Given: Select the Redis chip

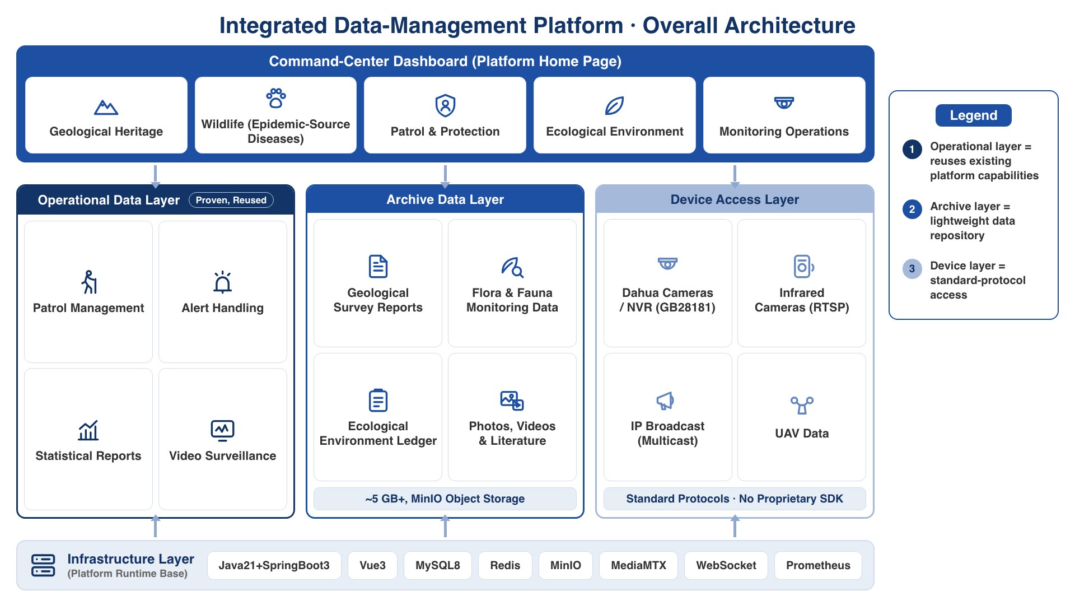Looking at the screenshot, I should pyautogui.click(x=505, y=565).
